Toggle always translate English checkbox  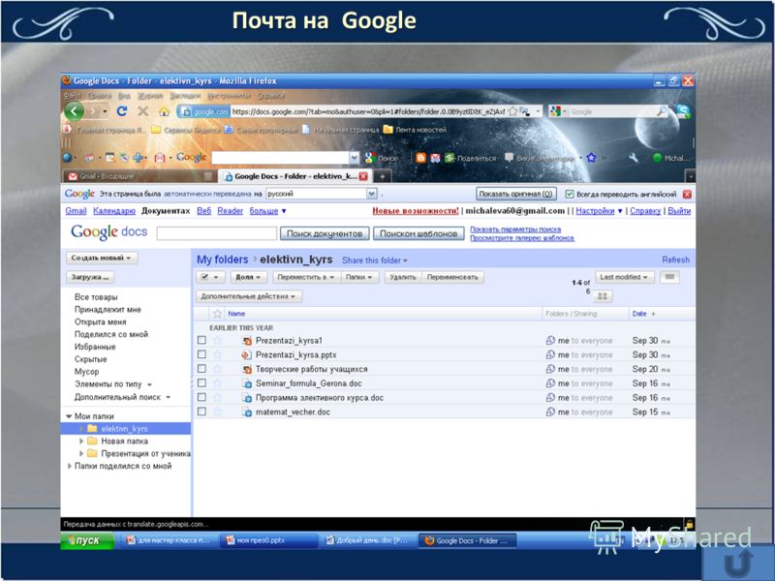[569, 195]
